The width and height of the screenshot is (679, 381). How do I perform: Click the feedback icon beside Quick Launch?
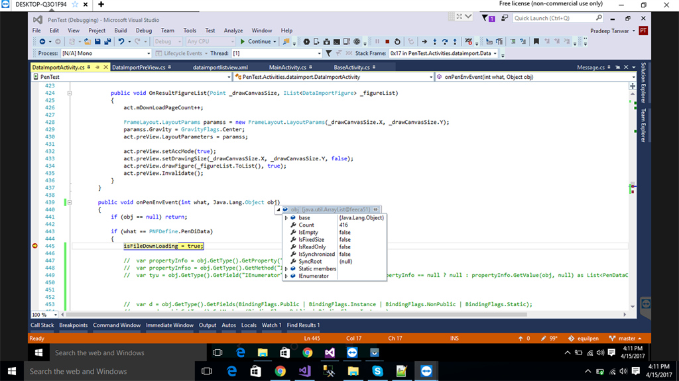[505, 18]
